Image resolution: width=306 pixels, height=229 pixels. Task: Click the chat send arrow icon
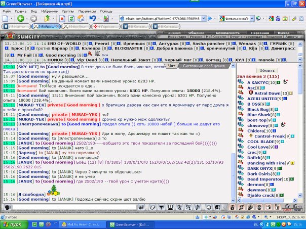pos(141,208)
